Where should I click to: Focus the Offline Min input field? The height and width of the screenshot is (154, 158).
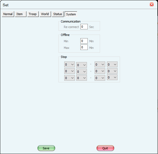pyautogui.click(x=84, y=41)
